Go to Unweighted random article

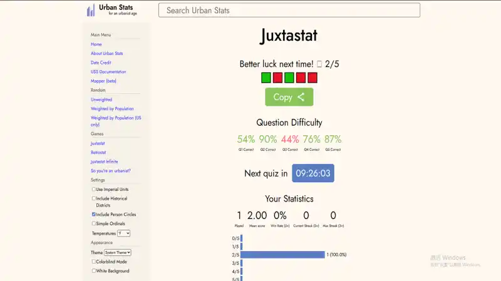coord(101,100)
